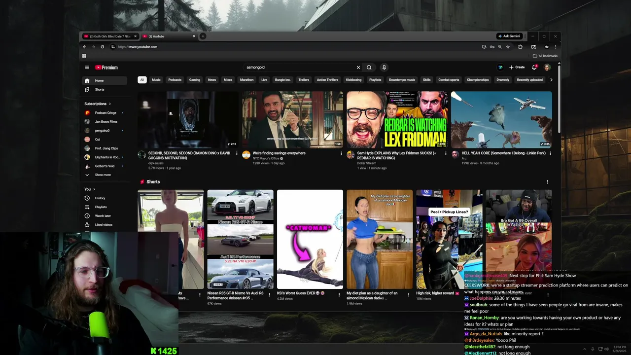Click the Ask Gemini button
This screenshot has width=631, height=355.
point(510,36)
